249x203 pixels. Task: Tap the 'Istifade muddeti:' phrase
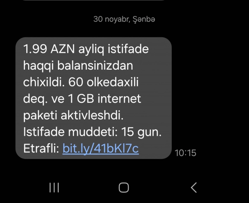pyautogui.click(x=70, y=132)
